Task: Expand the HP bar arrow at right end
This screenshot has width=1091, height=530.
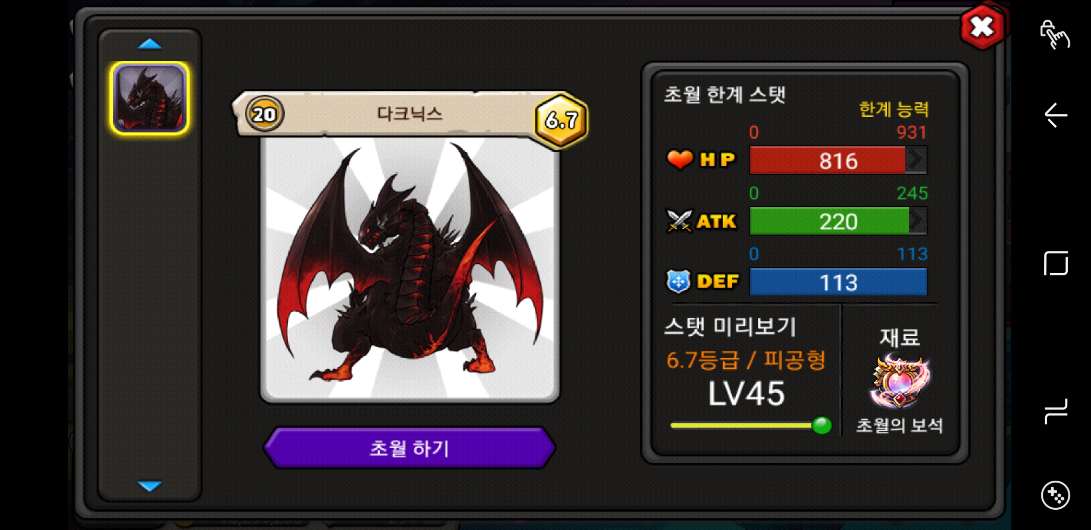Action: tap(916, 160)
